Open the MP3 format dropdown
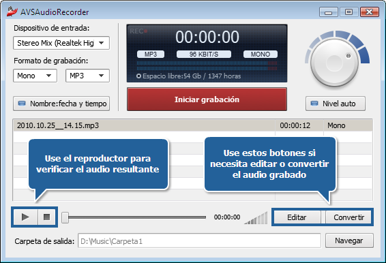This screenshot has width=386, height=263. pyautogui.click(x=87, y=76)
